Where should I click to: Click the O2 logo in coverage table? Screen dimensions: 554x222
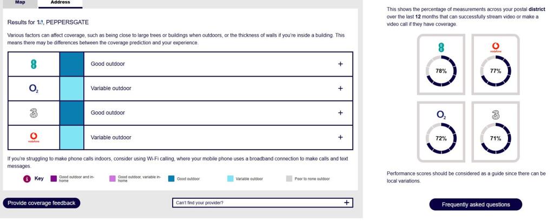[34, 89]
